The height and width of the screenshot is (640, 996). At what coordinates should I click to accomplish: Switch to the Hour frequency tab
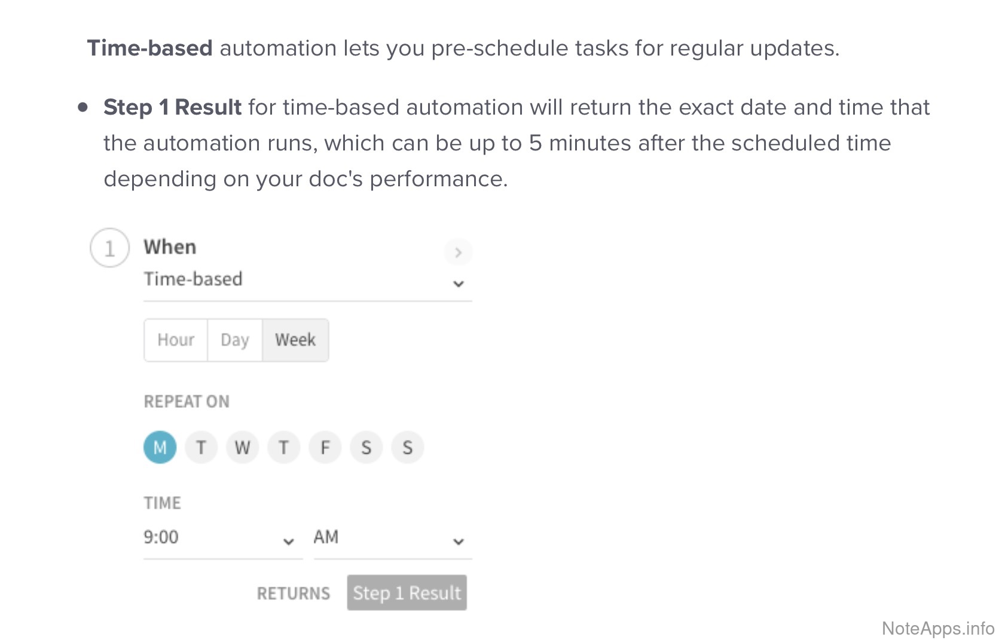(x=176, y=340)
